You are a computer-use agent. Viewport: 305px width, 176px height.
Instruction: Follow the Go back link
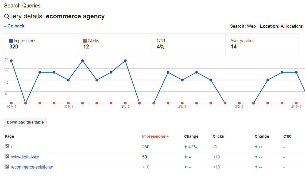[14, 26]
